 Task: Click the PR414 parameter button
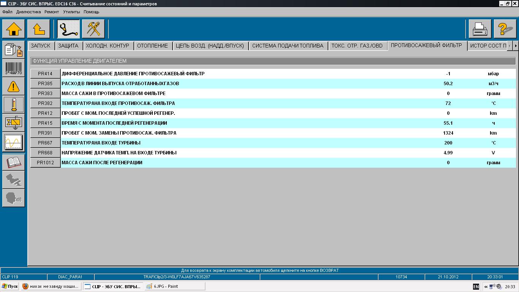[45, 74]
